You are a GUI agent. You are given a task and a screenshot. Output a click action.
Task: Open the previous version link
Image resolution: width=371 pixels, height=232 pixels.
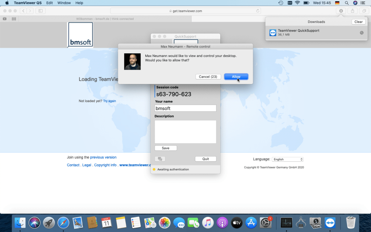tap(103, 157)
